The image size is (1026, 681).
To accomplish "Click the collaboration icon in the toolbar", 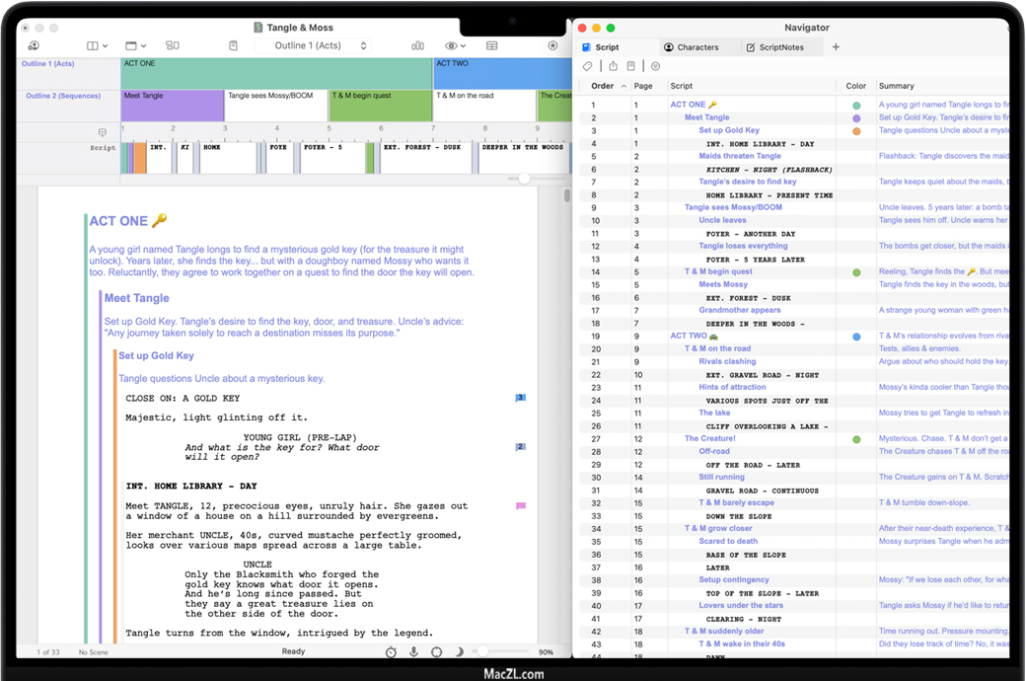I will coord(34,45).
